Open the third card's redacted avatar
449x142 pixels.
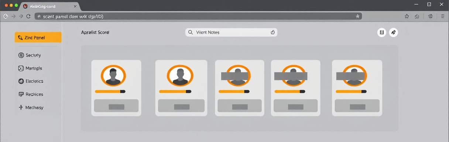coord(238,75)
